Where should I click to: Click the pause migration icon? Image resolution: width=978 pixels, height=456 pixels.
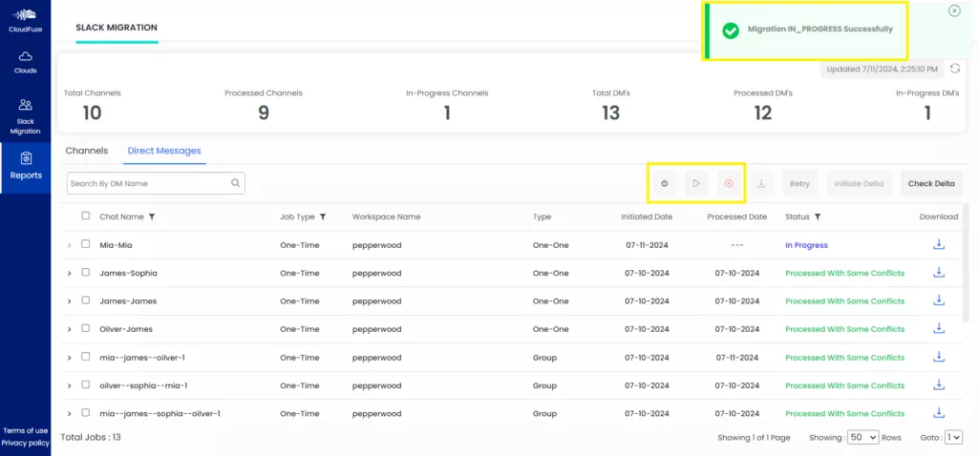click(x=665, y=184)
